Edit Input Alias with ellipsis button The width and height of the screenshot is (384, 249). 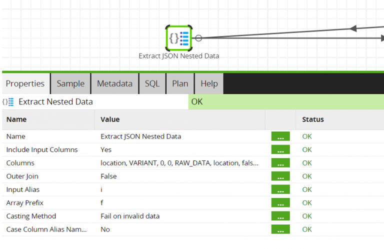click(x=280, y=189)
